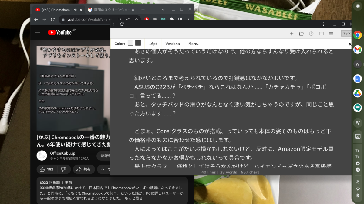
Task: Select the light color swatch
Action: click(130, 43)
